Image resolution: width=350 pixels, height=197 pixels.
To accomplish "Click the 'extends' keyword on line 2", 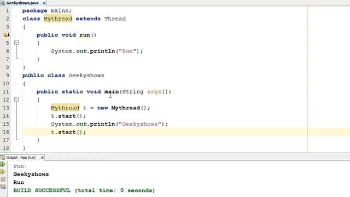I will (x=88, y=19).
